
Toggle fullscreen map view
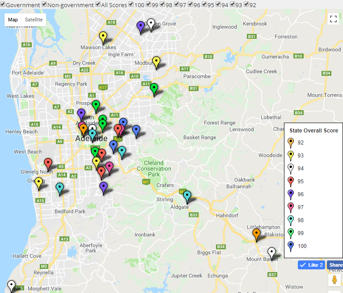(333, 19)
